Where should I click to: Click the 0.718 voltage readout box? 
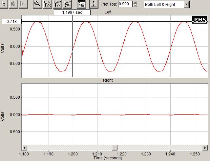pos(12,22)
